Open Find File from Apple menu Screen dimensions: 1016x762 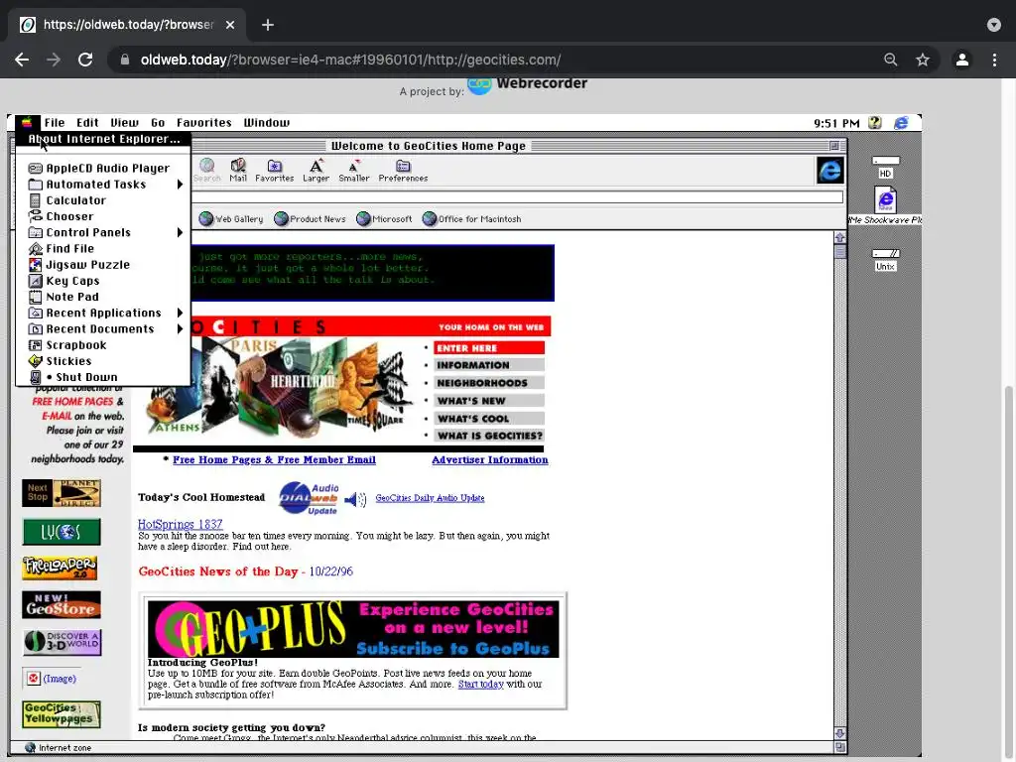coord(103,249)
